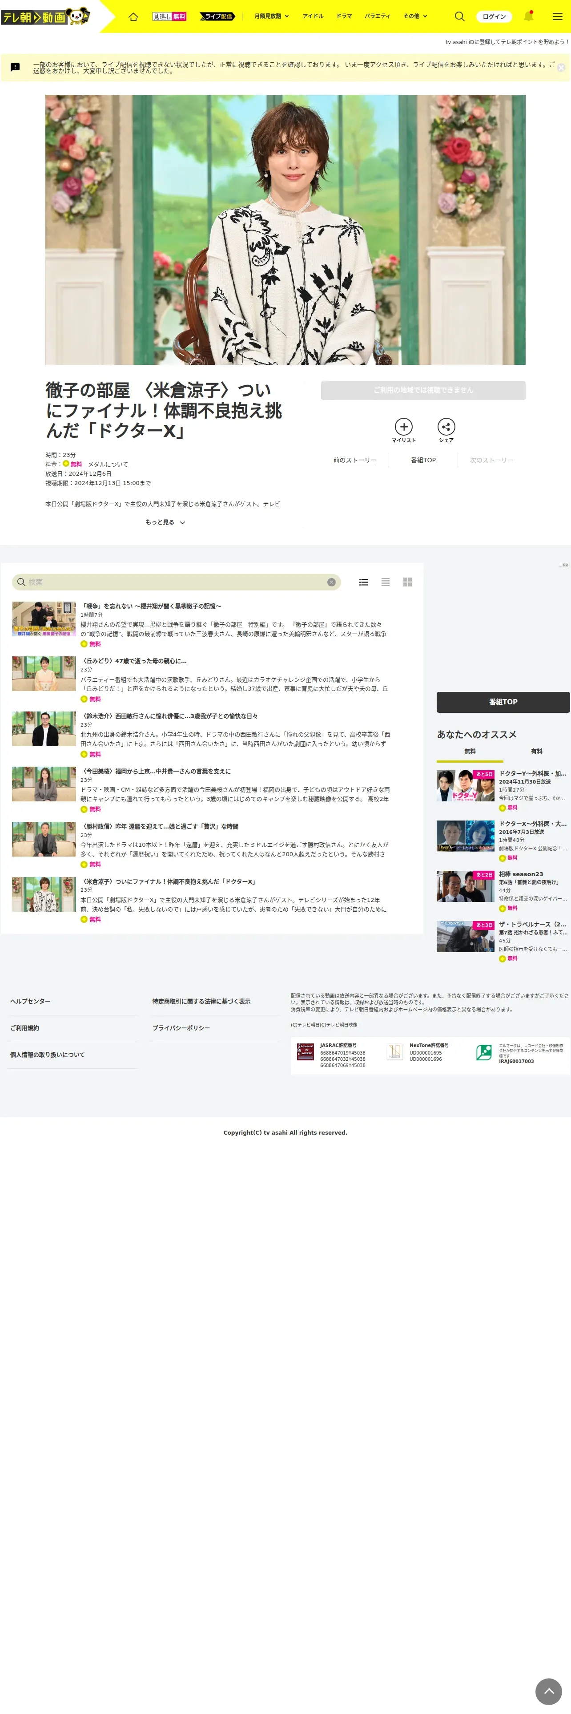Open 〈丘みどり〉47歳で逝った母の親心に title

coord(133,661)
